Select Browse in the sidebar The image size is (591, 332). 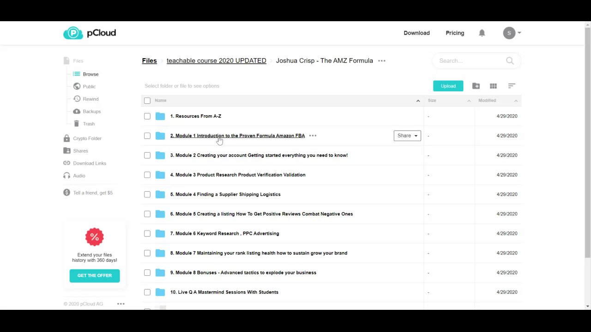pos(85,74)
